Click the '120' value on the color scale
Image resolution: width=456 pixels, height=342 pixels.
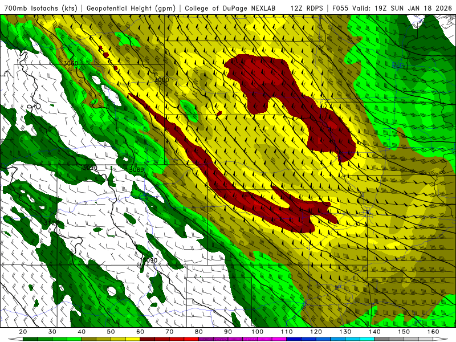316,332
